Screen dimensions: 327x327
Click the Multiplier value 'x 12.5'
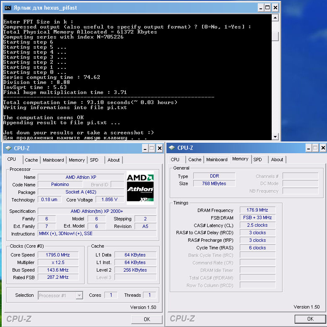click(58, 262)
